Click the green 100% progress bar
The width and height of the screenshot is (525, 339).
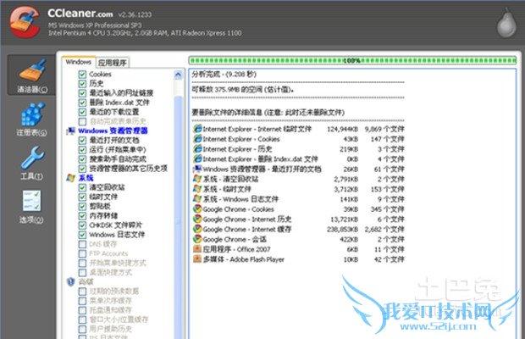(352, 61)
